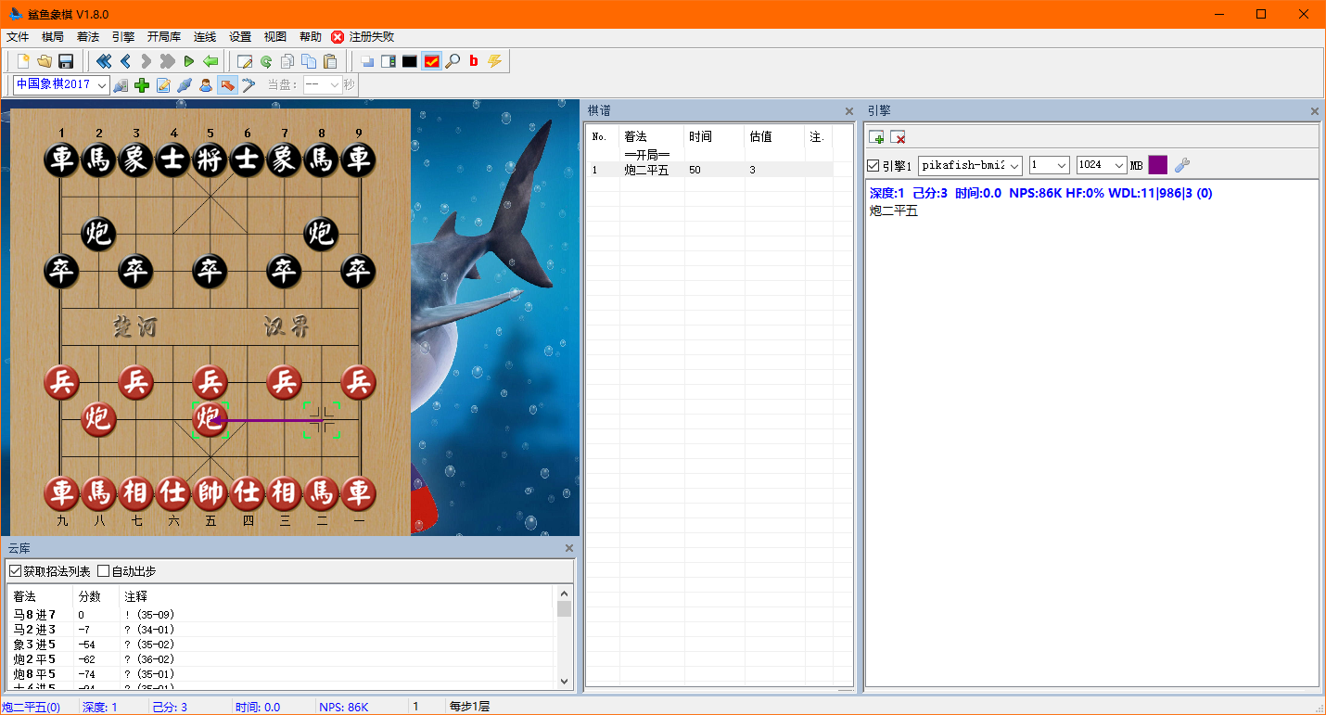Screen dimensions: 1326x715
Task: Click the add engine icon in engine panel
Action: click(876, 137)
